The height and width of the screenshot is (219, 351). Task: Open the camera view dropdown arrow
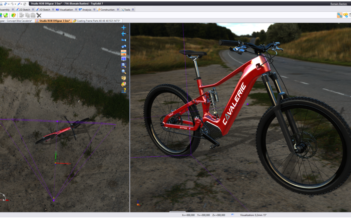point(128,40)
